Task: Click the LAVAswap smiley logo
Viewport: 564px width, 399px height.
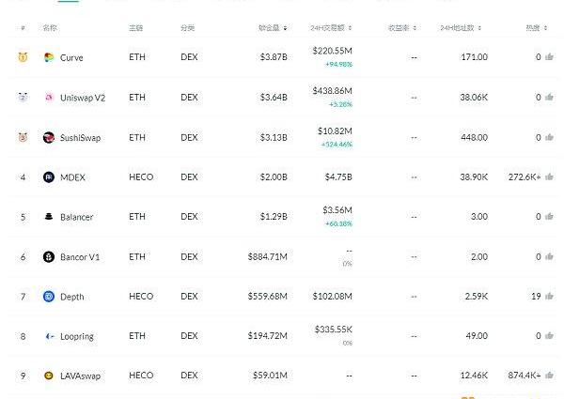Action: (x=49, y=376)
